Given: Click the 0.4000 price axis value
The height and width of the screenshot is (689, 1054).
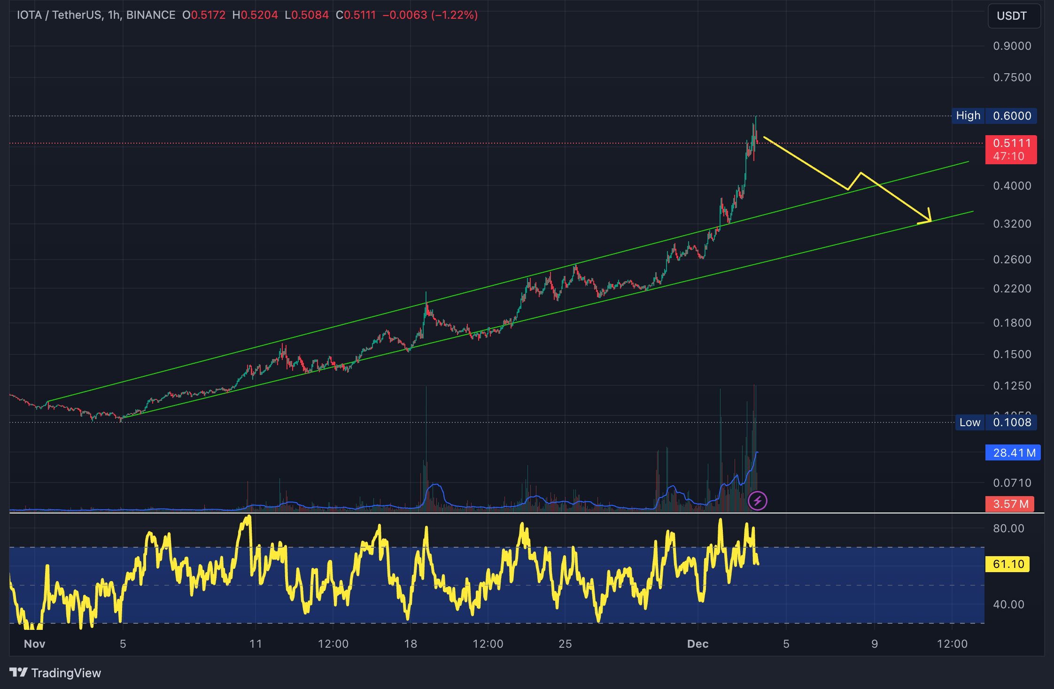Looking at the screenshot, I should click(x=1012, y=186).
